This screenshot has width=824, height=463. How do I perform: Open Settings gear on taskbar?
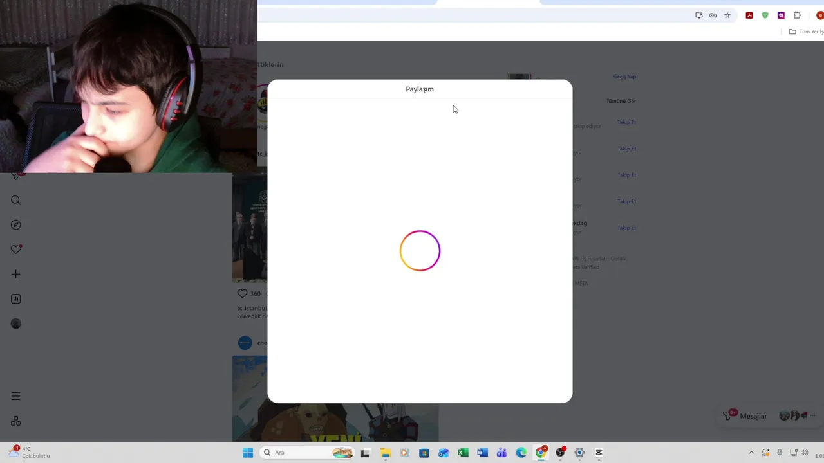click(579, 453)
